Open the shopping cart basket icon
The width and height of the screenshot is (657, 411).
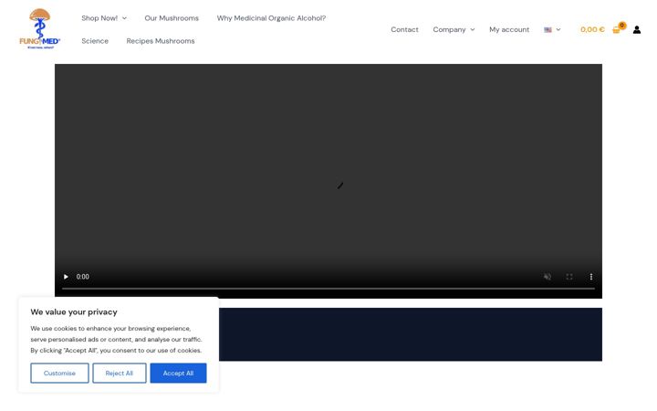coord(616,30)
